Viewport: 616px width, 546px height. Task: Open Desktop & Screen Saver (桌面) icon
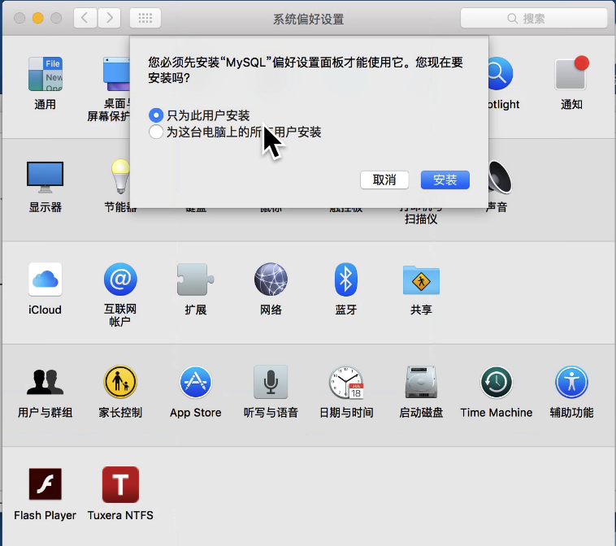tap(117, 74)
